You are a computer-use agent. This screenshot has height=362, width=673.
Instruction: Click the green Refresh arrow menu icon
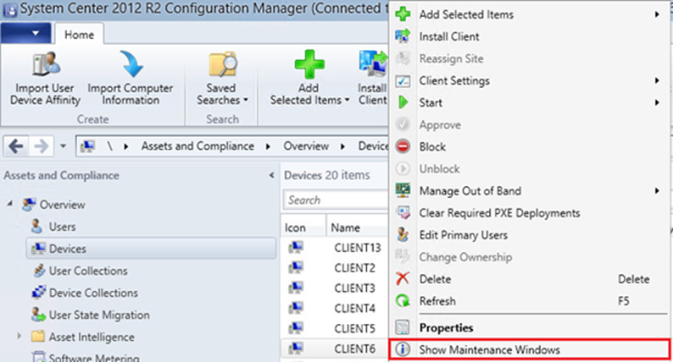click(403, 301)
